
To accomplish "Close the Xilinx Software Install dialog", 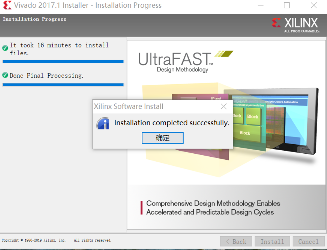I will (223, 106).
